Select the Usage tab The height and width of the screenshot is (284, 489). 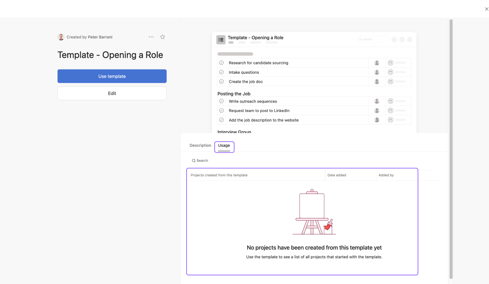click(224, 146)
